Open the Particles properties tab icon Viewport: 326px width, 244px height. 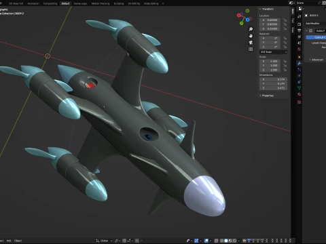[x=300, y=70]
